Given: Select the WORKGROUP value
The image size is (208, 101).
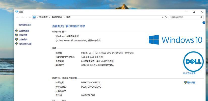Looking at the screenshot, I should pos(88,95).
